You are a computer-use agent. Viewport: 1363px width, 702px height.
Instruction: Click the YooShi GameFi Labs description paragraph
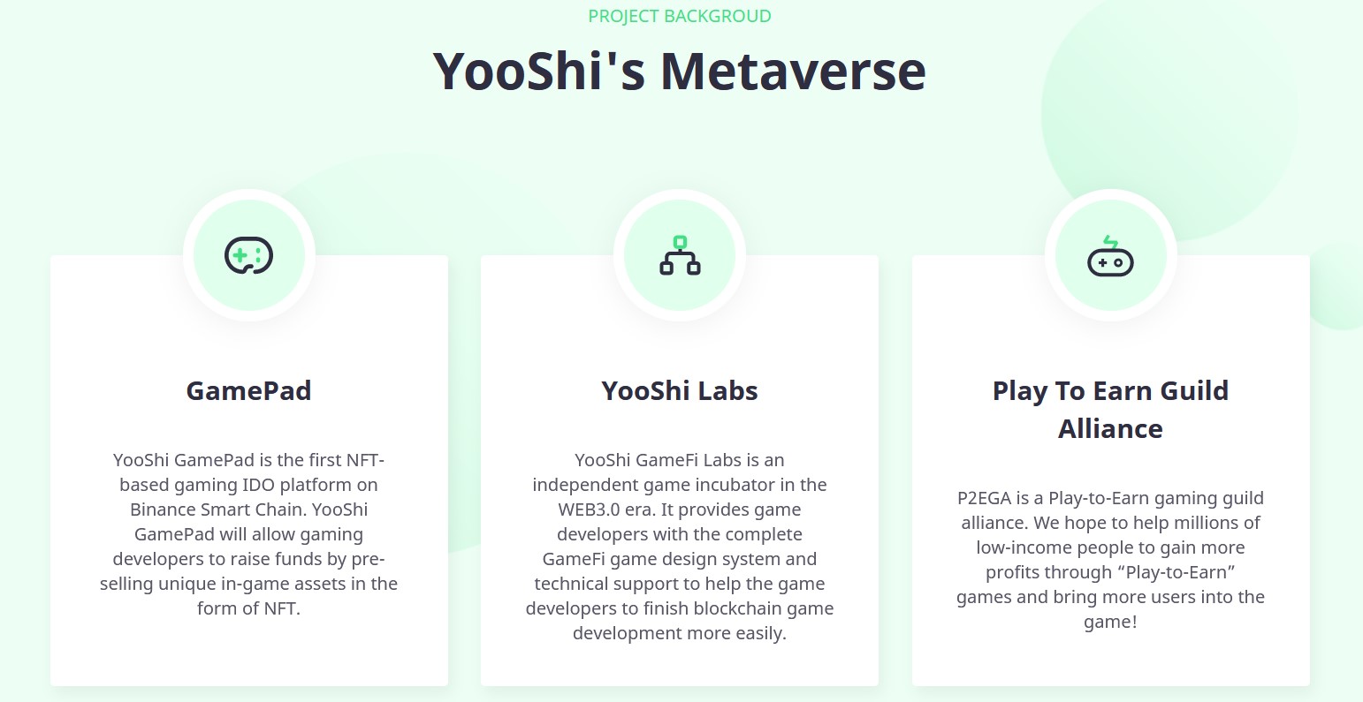pyautogui.click(x=680, y=546)
